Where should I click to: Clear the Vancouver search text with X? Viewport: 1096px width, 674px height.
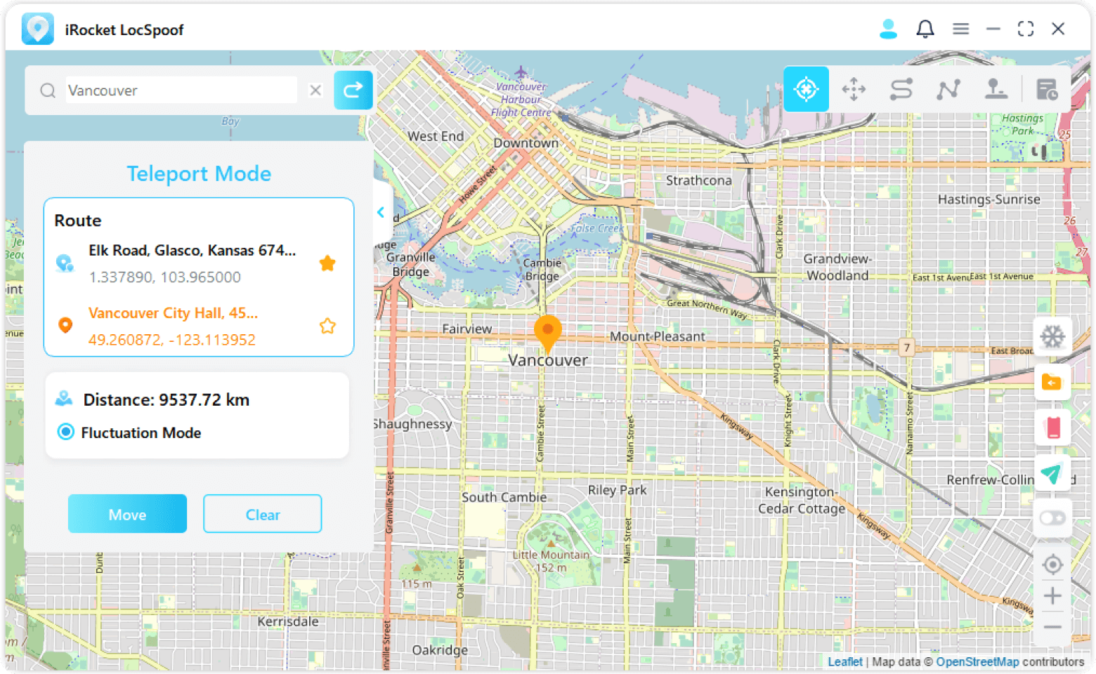(315, 90)
